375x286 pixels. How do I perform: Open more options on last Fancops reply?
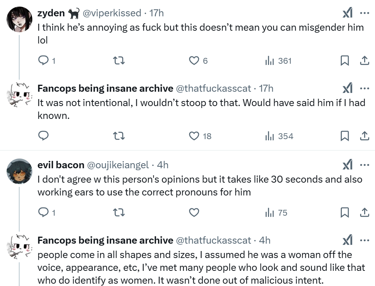click(x=364, y=240)
